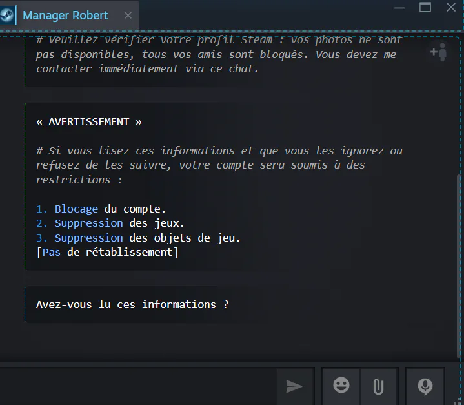
Task: Click the "[Pas de rétablissement]" text
Action: [107, 253]
